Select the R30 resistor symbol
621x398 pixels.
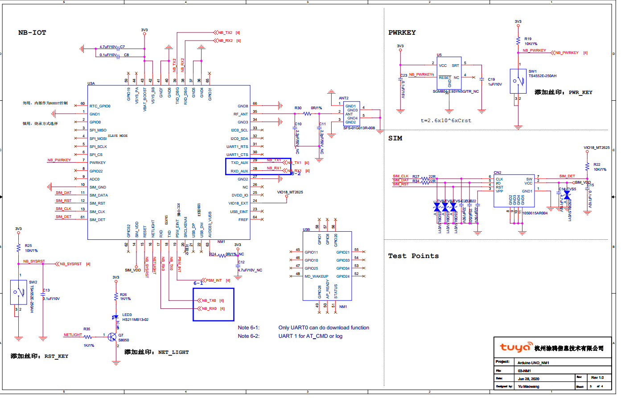point(307,114)
